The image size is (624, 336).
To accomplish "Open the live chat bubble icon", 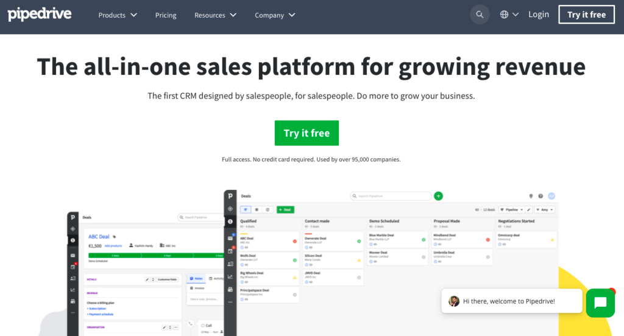I will click(600, 303).
